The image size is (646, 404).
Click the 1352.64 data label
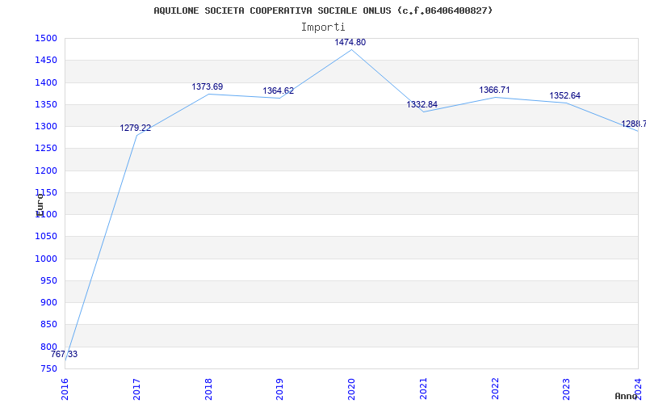[564, 95]
